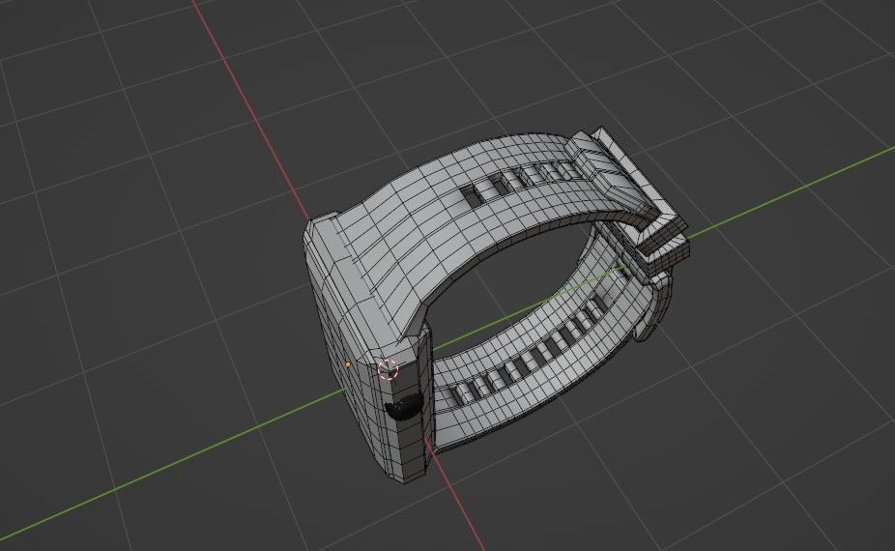The width and height of the screenshot is (895, 551).
Task: Click the red-white 3D cursor circle
Action: pyautogui.click(x=389, y=369)
